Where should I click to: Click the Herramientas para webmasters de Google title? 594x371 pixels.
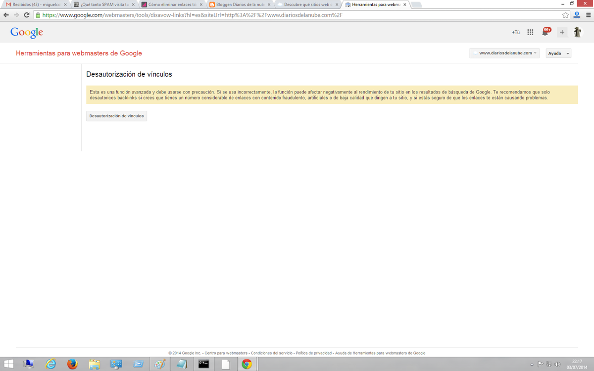coord(79,53)
